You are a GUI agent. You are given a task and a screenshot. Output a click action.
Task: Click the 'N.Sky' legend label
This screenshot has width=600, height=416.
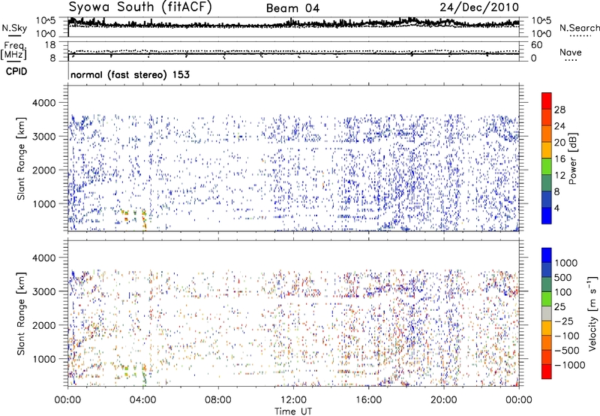pyautogui.click(x=14, y=28)
